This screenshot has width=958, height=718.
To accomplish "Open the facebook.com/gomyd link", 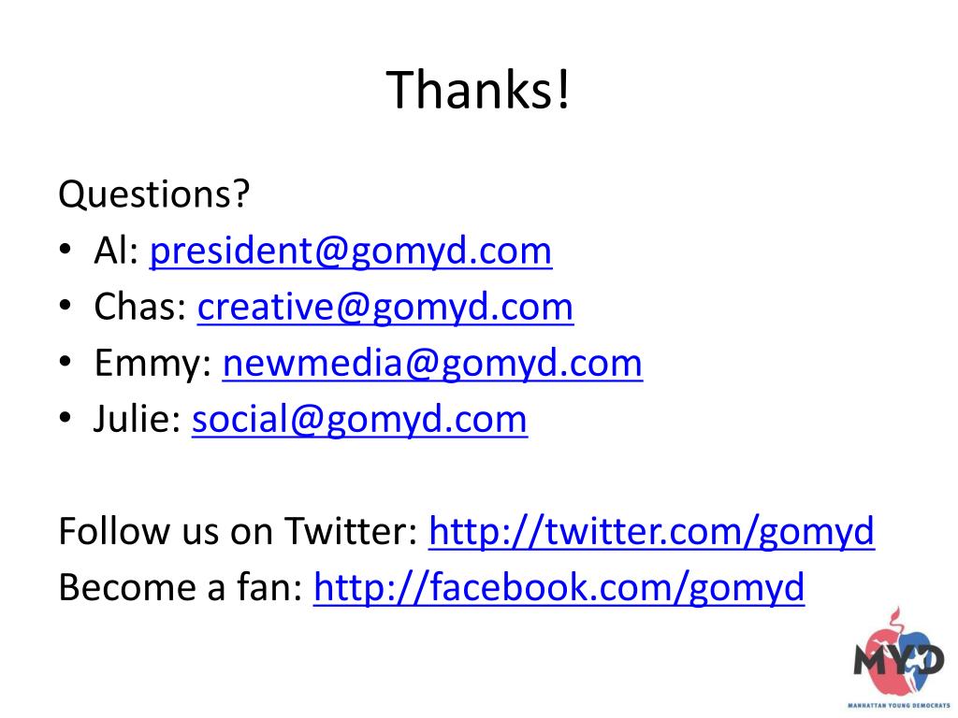I will [x=559, y=587].
